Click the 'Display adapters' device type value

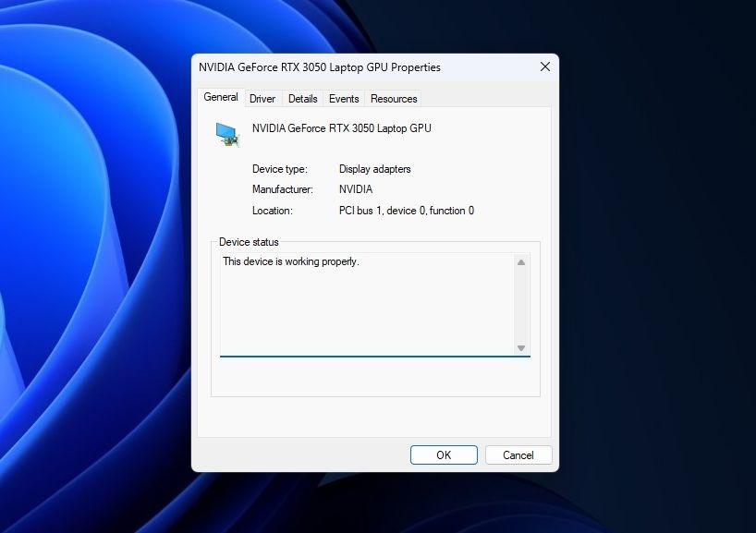click(375, 169)
